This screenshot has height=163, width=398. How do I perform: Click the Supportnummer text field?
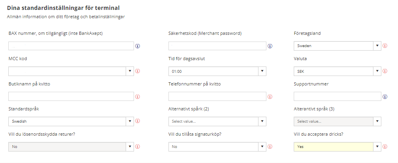click(337, 96)
